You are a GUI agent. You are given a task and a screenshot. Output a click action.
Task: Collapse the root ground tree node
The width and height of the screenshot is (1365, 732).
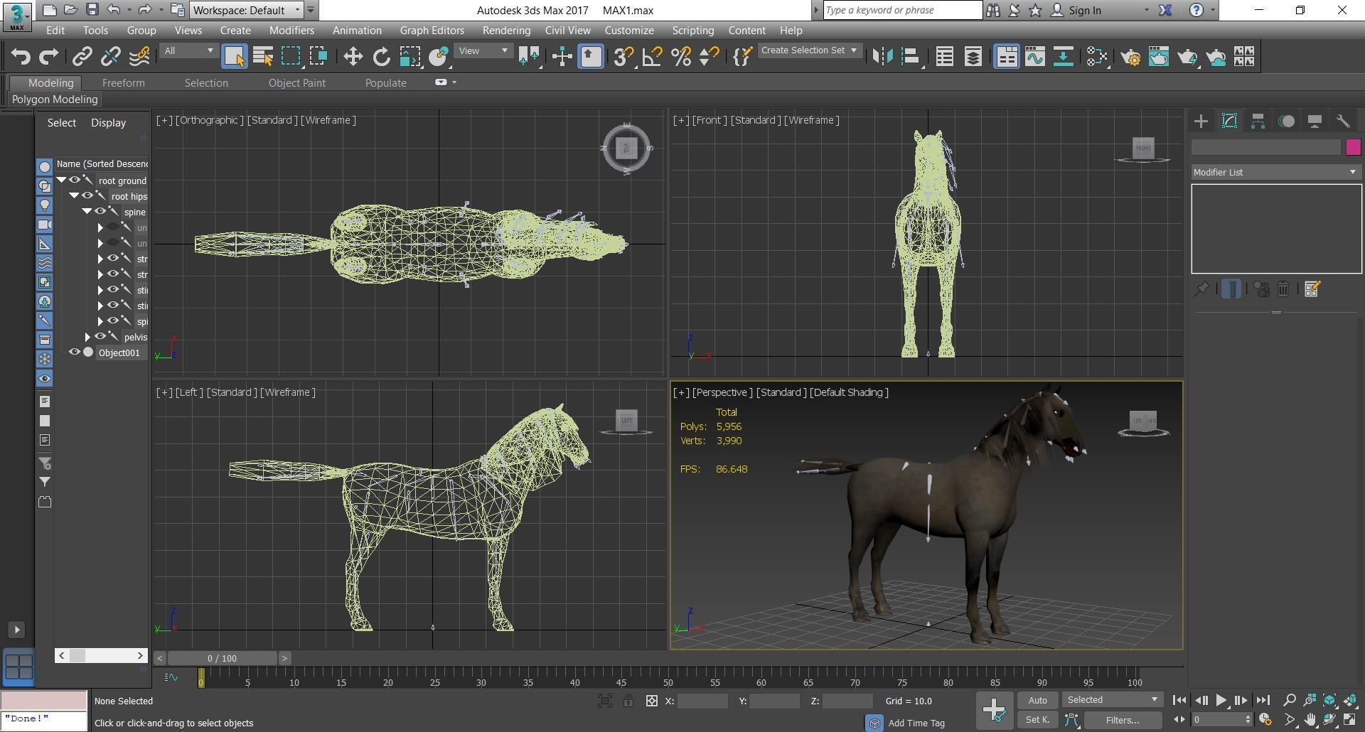[62, 181]
